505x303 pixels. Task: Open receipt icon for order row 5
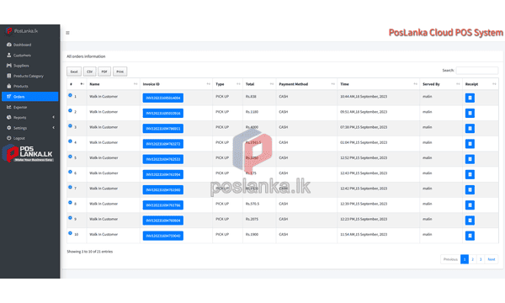pos(470,159)
